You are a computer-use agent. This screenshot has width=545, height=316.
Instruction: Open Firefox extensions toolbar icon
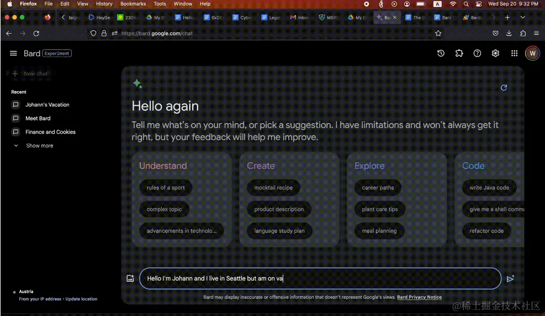(x=523, y=33)
